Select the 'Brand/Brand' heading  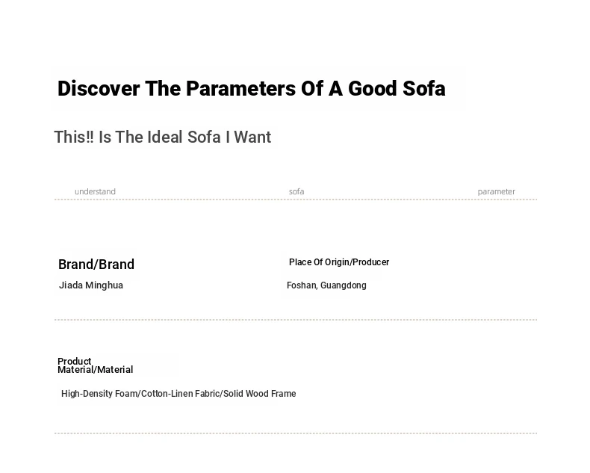click(96, 265)
